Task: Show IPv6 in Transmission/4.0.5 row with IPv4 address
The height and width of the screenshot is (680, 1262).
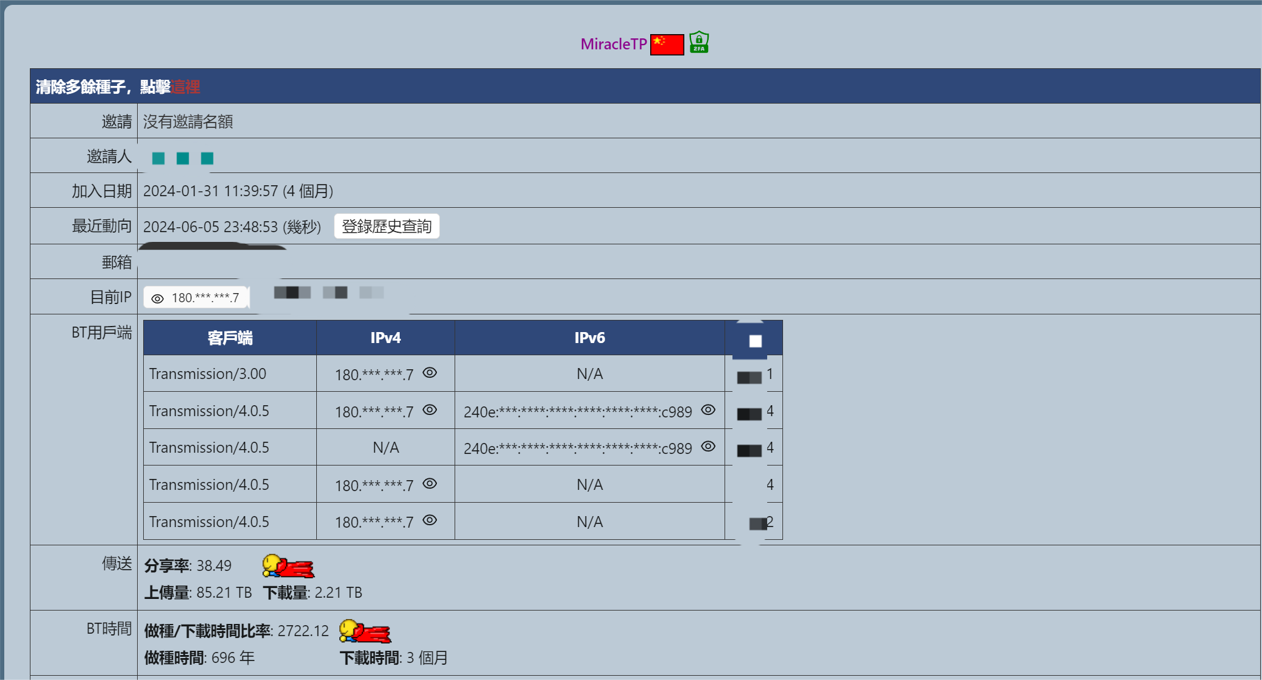Action: click(708, 410)
